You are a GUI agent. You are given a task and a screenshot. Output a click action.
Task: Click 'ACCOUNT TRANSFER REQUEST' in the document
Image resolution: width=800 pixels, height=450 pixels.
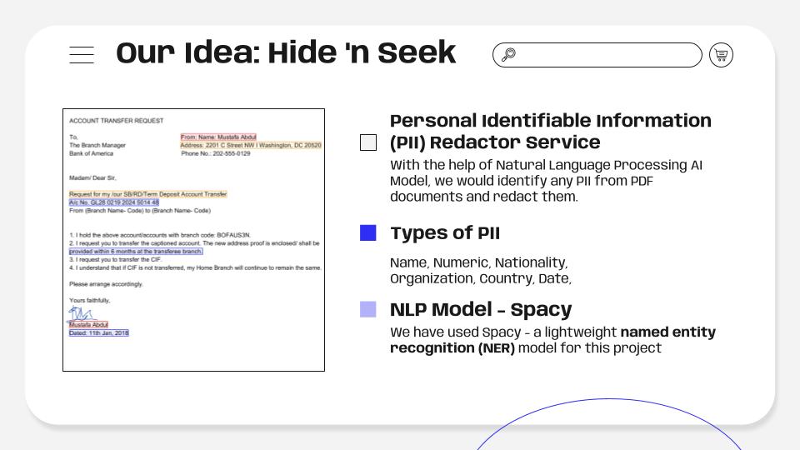(x=117, y=121)
